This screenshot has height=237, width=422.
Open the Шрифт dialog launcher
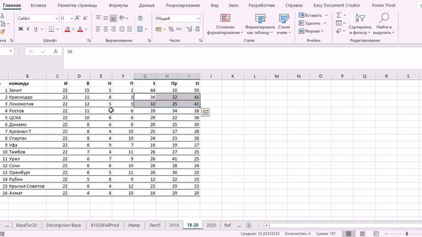point(89,40)
